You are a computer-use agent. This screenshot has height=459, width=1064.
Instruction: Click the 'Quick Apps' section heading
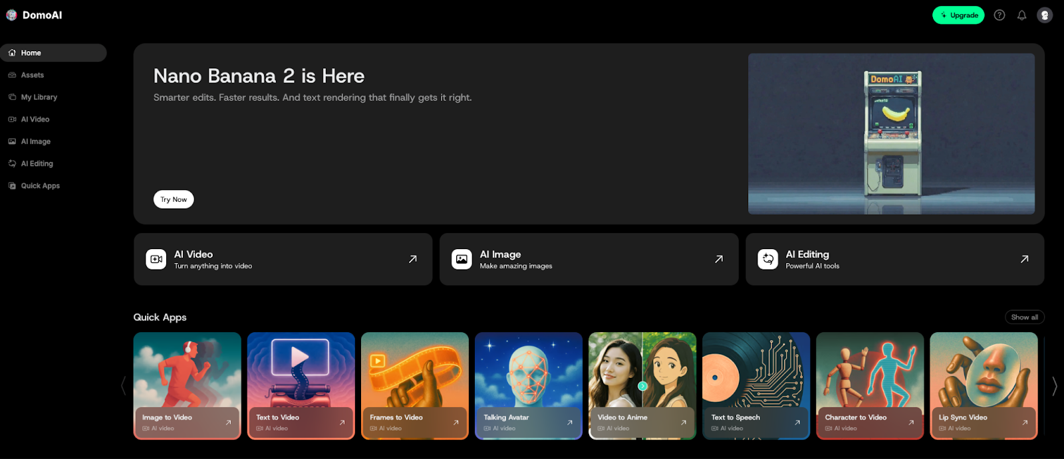pyautogui.click(x=160, y=318)
